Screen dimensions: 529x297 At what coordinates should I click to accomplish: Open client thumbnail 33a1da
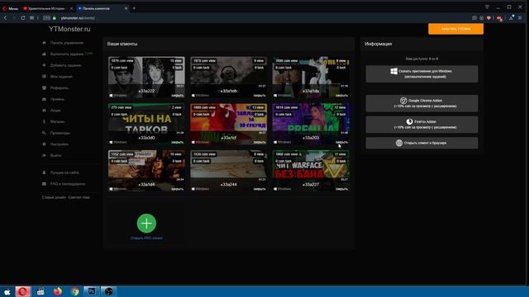click(311, 77)
